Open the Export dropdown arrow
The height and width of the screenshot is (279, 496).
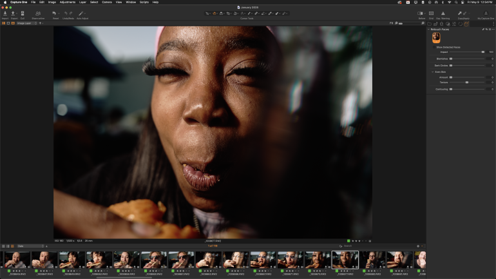click(x=17, y=14)
